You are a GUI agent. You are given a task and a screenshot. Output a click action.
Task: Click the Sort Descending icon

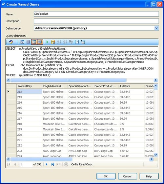(x=65, y=42)
